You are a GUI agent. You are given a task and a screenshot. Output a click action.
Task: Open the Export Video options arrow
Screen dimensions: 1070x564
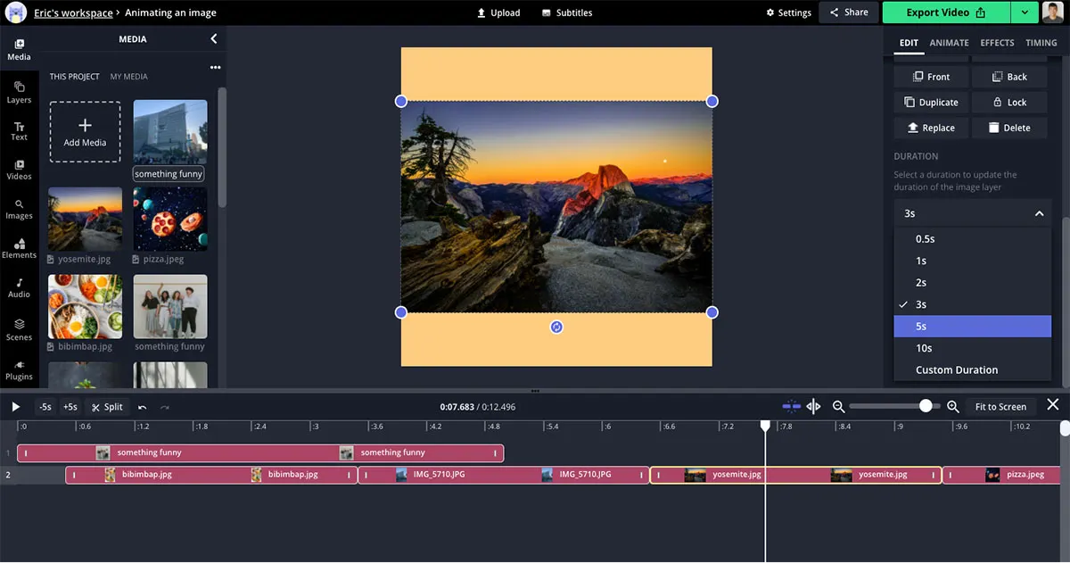pyautogui.click(x=1026, y=12)
